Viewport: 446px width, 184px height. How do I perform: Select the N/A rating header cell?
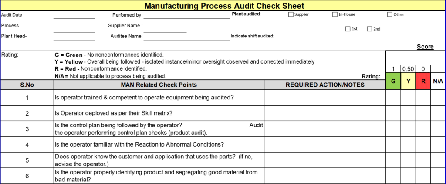point(438,81)
